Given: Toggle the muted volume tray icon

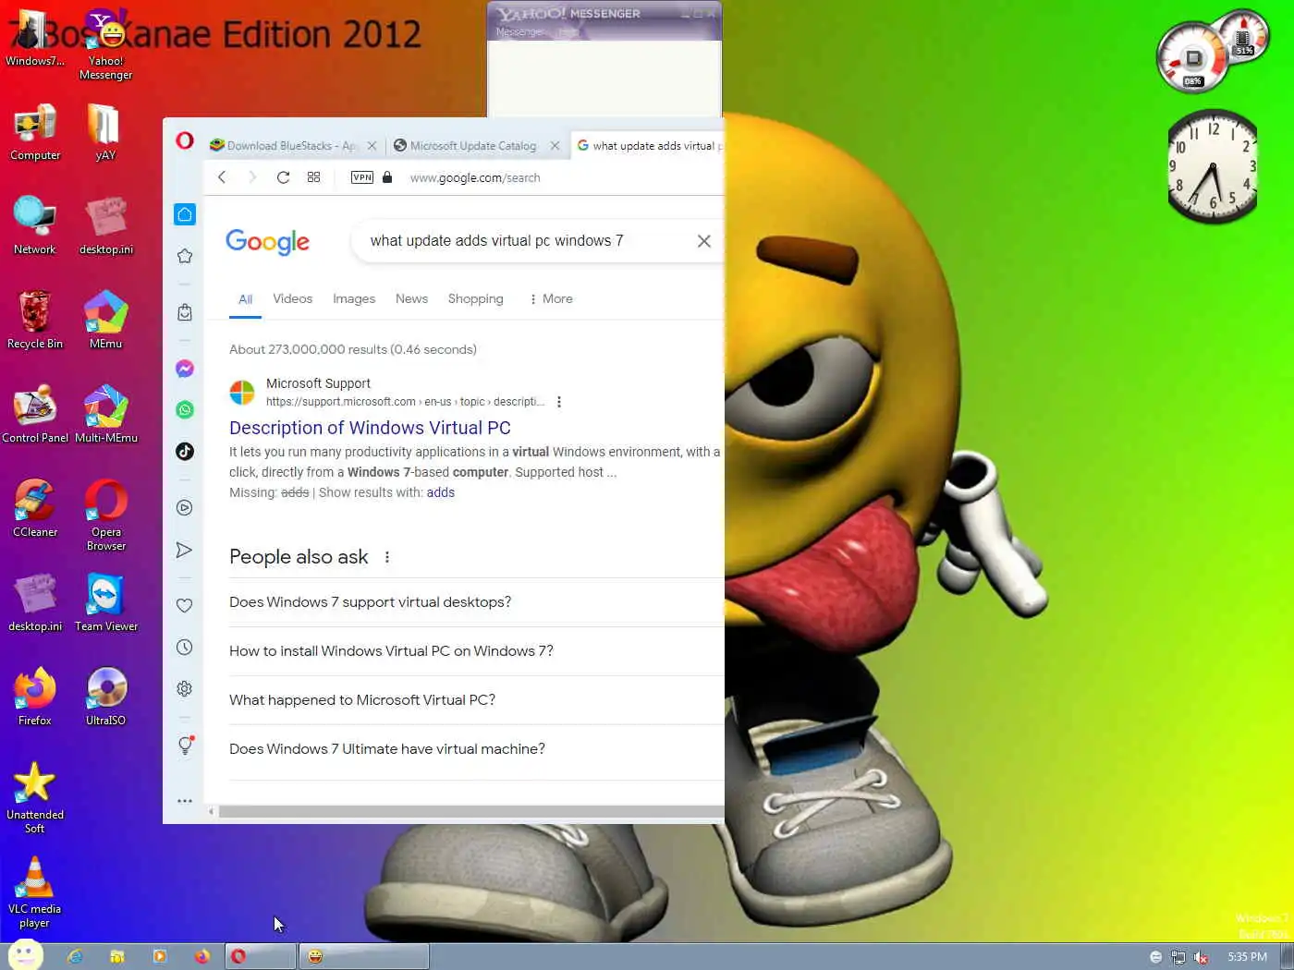Looking at the screenshot, I should pyautogui.click(x=1201, y=957).
